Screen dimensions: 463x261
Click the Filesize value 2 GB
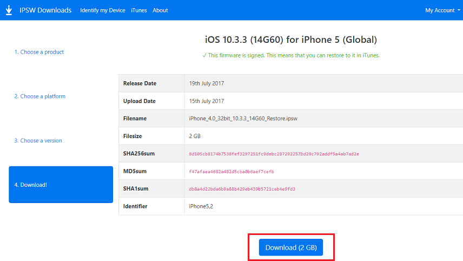point(195,136)
